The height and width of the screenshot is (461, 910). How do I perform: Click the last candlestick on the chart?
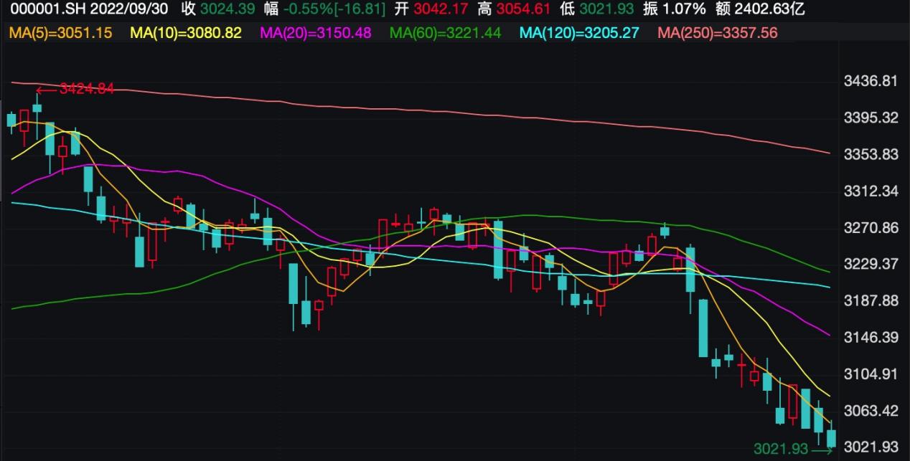click(832, 438)
